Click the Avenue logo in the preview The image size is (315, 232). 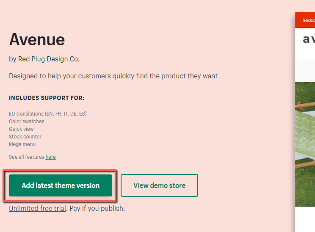pyautogui.click(x=308, y=39)
